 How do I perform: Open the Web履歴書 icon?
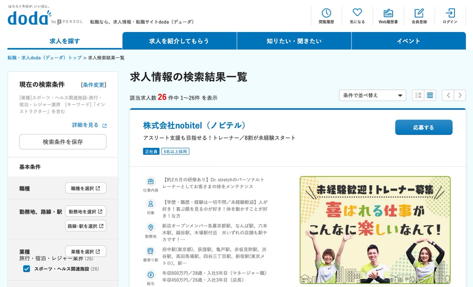click(x=388, y=13)
